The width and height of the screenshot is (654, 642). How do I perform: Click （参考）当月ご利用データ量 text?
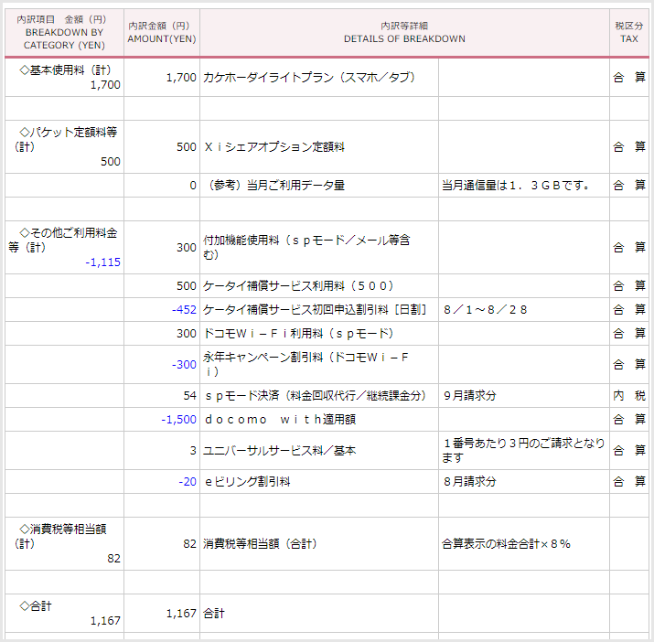275,186
